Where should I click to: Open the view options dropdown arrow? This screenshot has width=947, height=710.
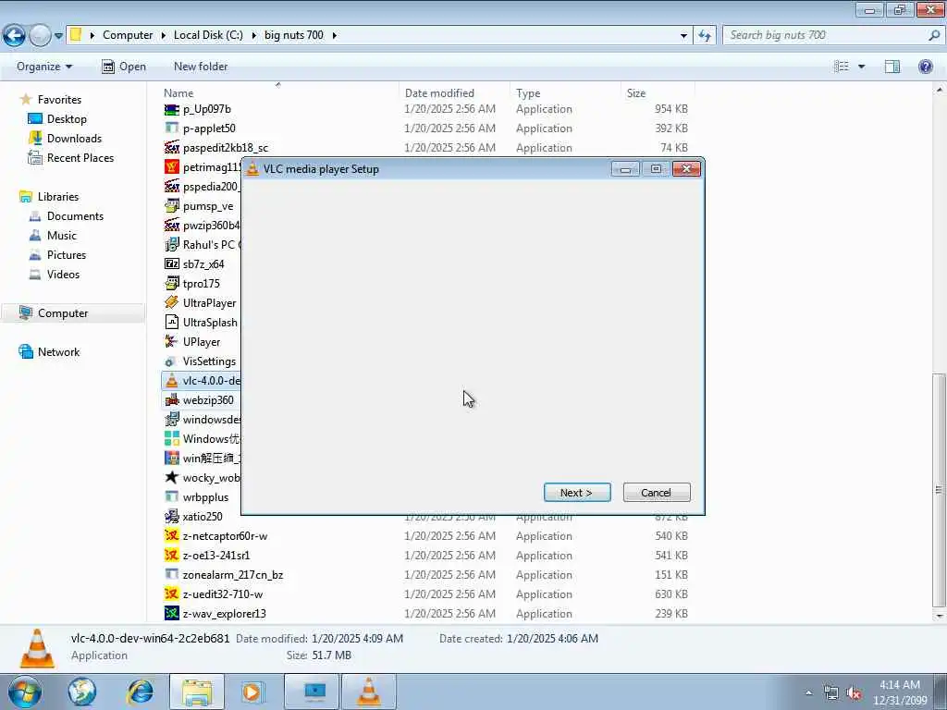[x=861, y=67]
